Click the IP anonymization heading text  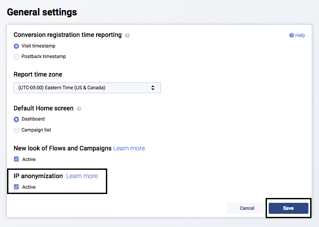pyautogui.click(x=38, y=176)
